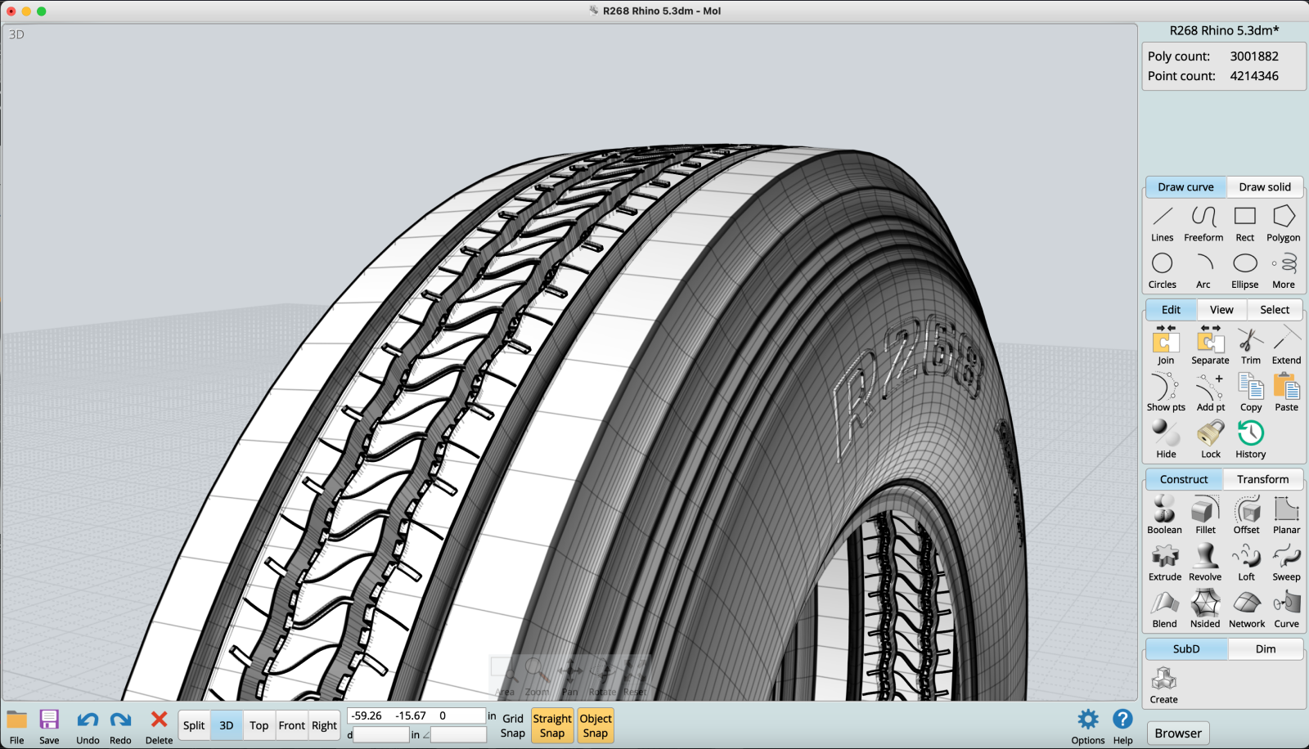Click the XYZ coordinates input field

[416, 715]
